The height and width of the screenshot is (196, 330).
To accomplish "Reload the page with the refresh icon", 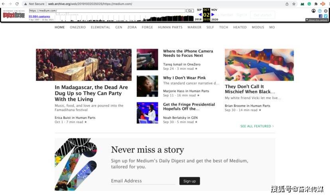I will point(17,4).
